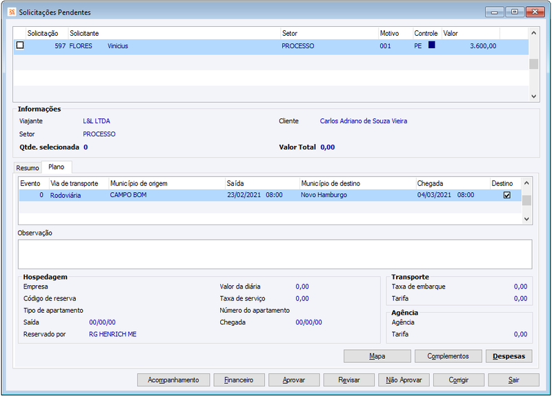Uncheck the Destino checkbox for Novo Hamburgo

coord(507,195)
